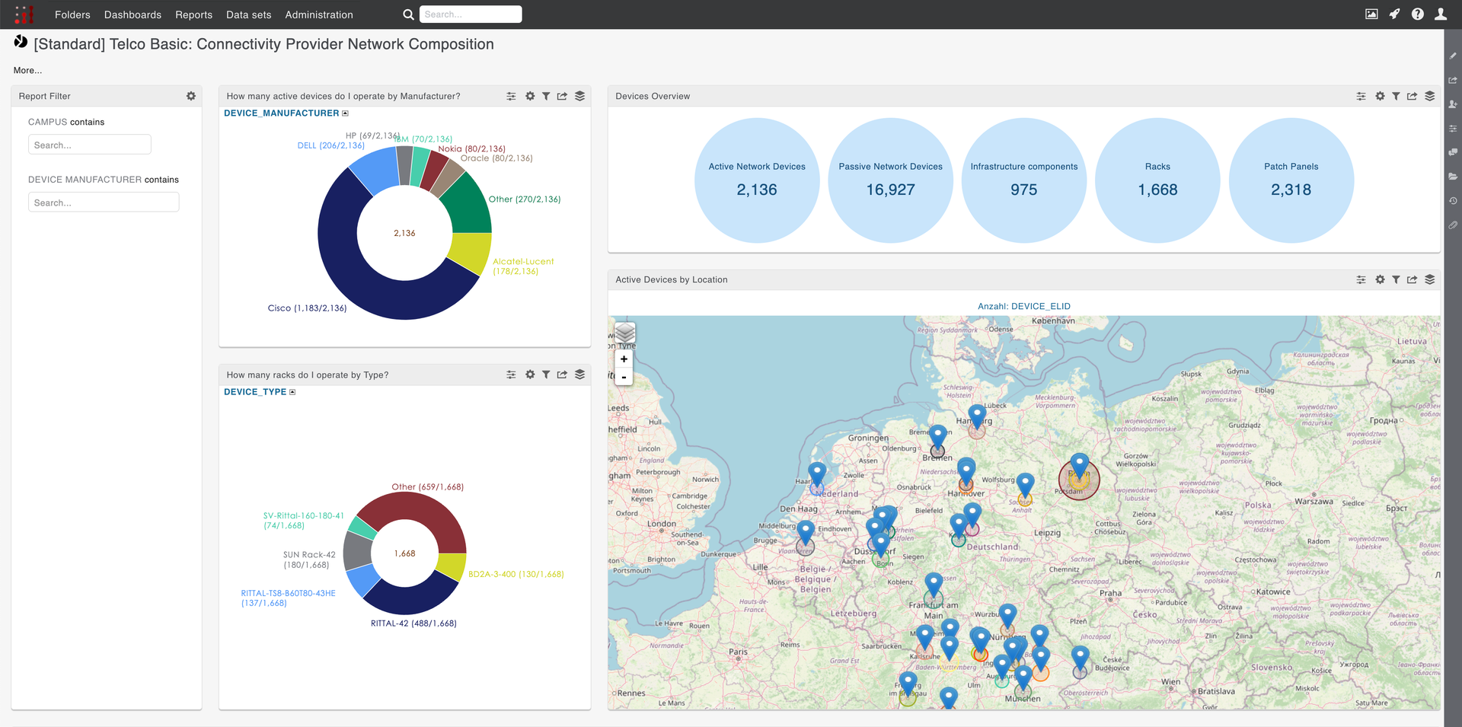Open the Dashboards menu
The image size is (1462, 727).
(132, 14)
